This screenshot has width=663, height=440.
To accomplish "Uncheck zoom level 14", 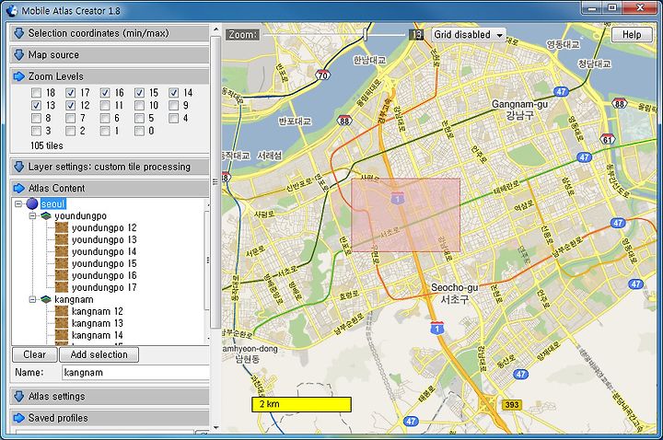I will click(173, 93).
